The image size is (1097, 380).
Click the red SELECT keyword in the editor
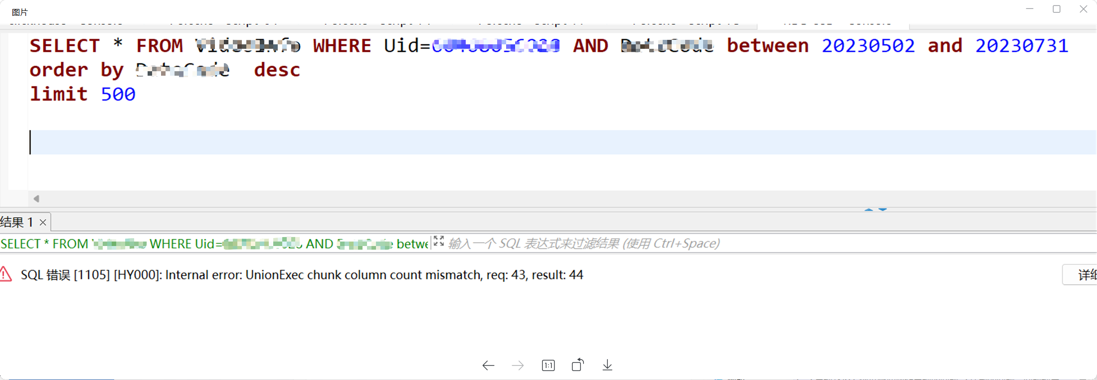pyautogui.click(x=65, y=46)
